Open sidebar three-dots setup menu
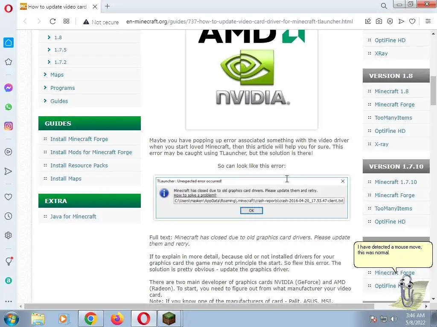The height and width of the screenshot is (327, 437). 9,301
